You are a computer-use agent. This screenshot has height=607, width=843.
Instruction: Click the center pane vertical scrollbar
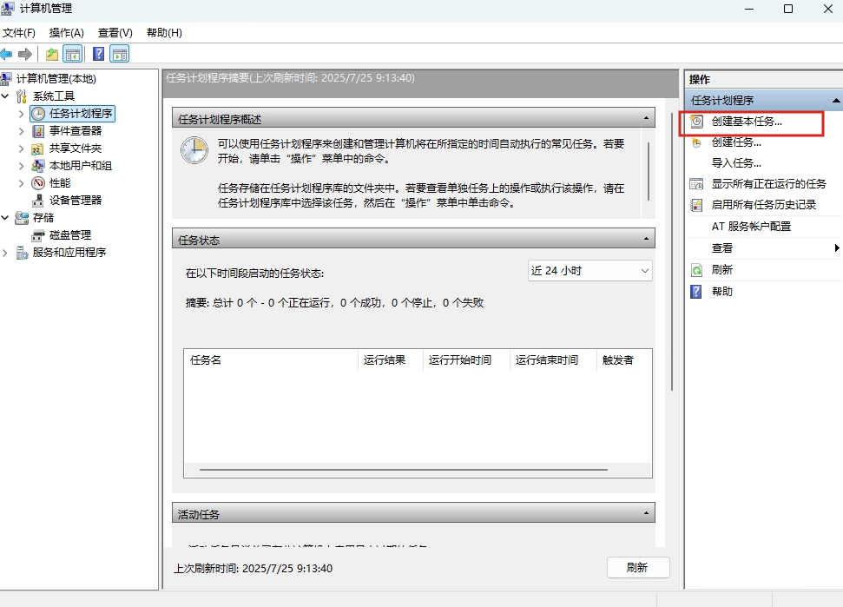point(672,252)
